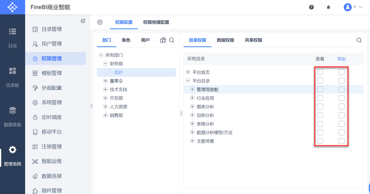
Task: Check the 查看 permission for 主题场景
Action: (320, 141)
